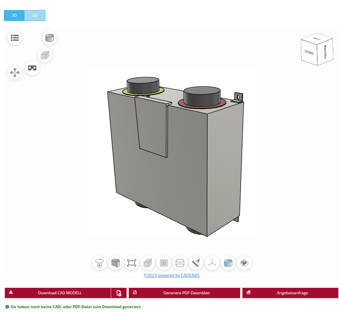Fit the model to the view

pyautogui.click(x=131, y=263)
